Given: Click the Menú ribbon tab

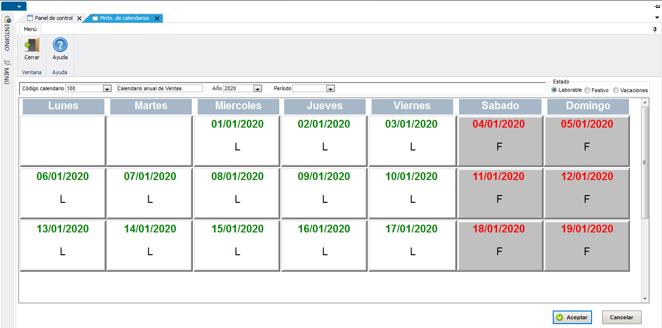Looking at the screenshot, I should pos(30,29).
